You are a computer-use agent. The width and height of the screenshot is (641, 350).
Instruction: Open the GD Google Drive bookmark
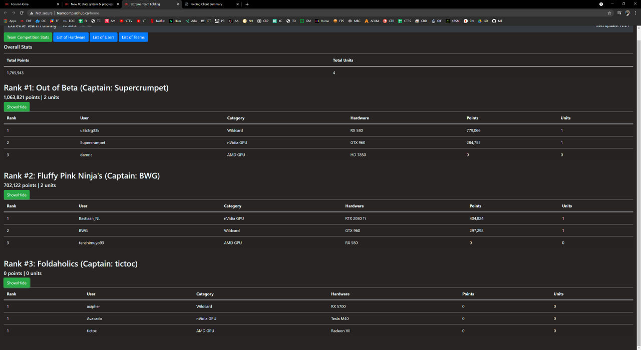click(x=483, y=21)
